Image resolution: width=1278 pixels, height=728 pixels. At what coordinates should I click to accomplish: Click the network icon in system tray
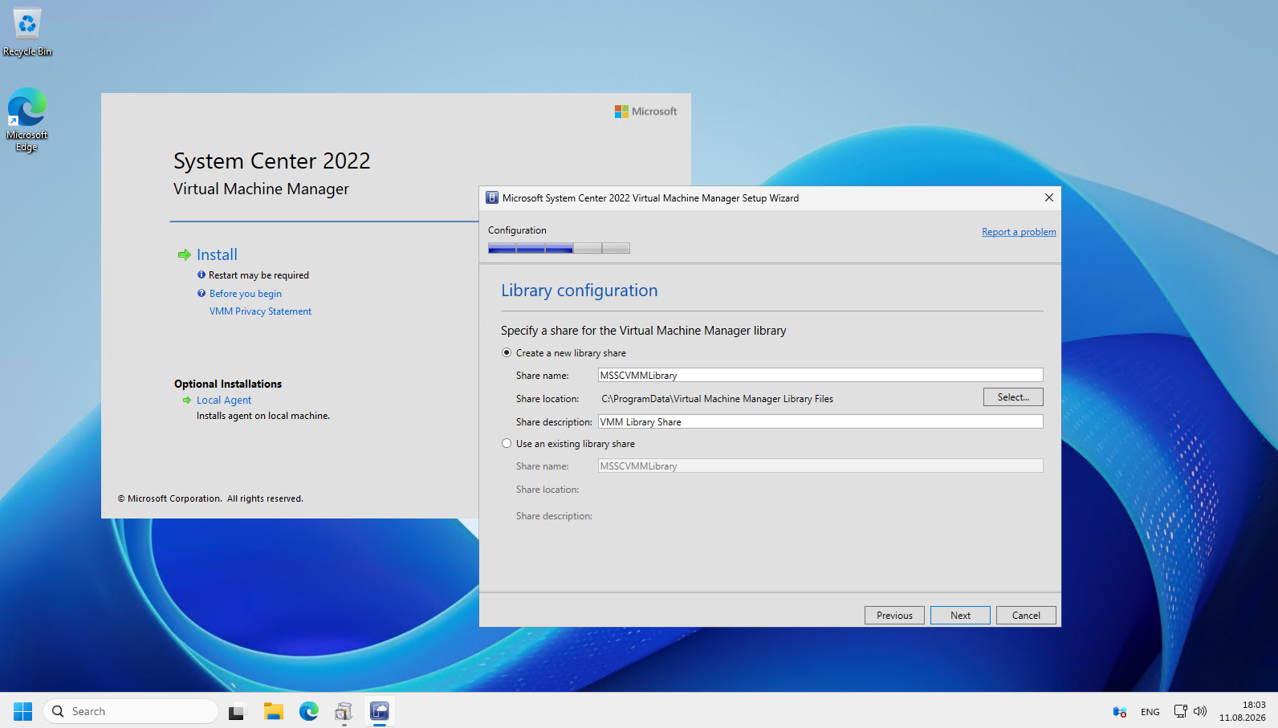click(x=1180, y=711)
